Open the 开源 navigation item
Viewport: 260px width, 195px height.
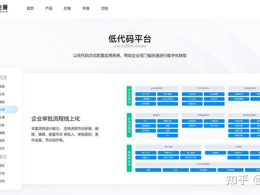pyautogui.click(x=86, y=8)
